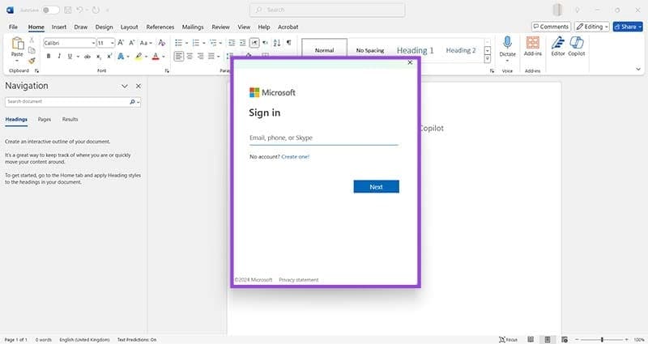This screenshot has height=344, width=648.
Task: Toggle Underline formatting
Action: click(x=70, y=57)
